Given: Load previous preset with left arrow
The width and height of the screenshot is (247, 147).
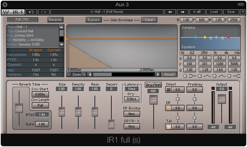Looking at the screenshot, I should [170, 12].
